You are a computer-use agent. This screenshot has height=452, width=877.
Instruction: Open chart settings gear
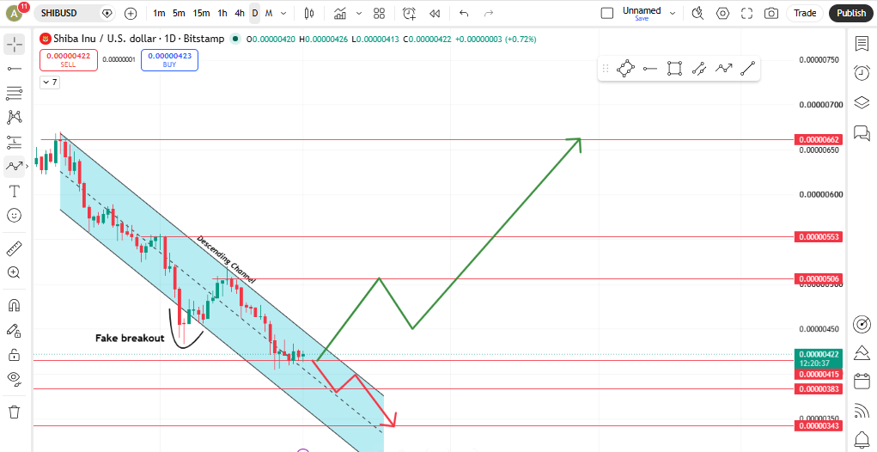[722, 14]
